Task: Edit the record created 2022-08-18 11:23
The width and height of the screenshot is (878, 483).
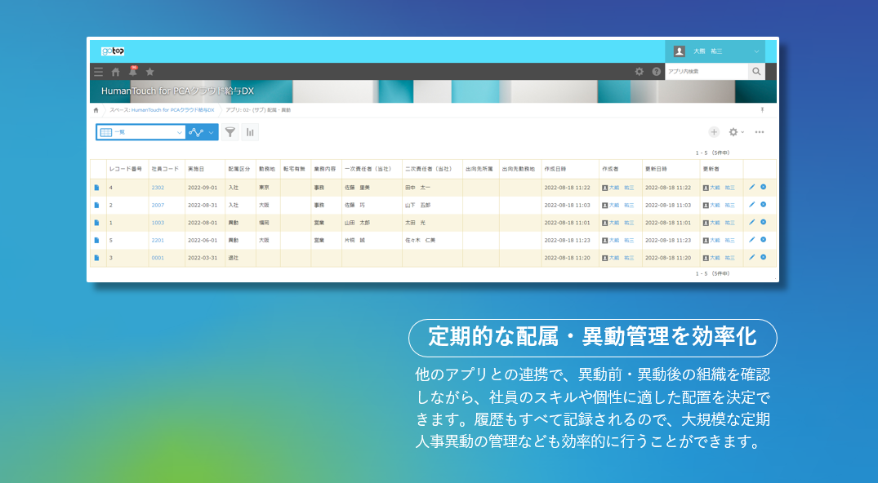Action: (752, 240)
